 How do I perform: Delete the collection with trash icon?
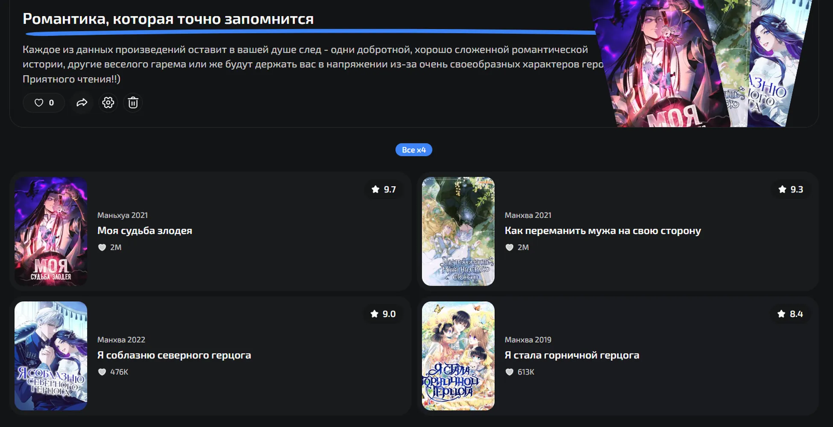[x=133, y=102]
